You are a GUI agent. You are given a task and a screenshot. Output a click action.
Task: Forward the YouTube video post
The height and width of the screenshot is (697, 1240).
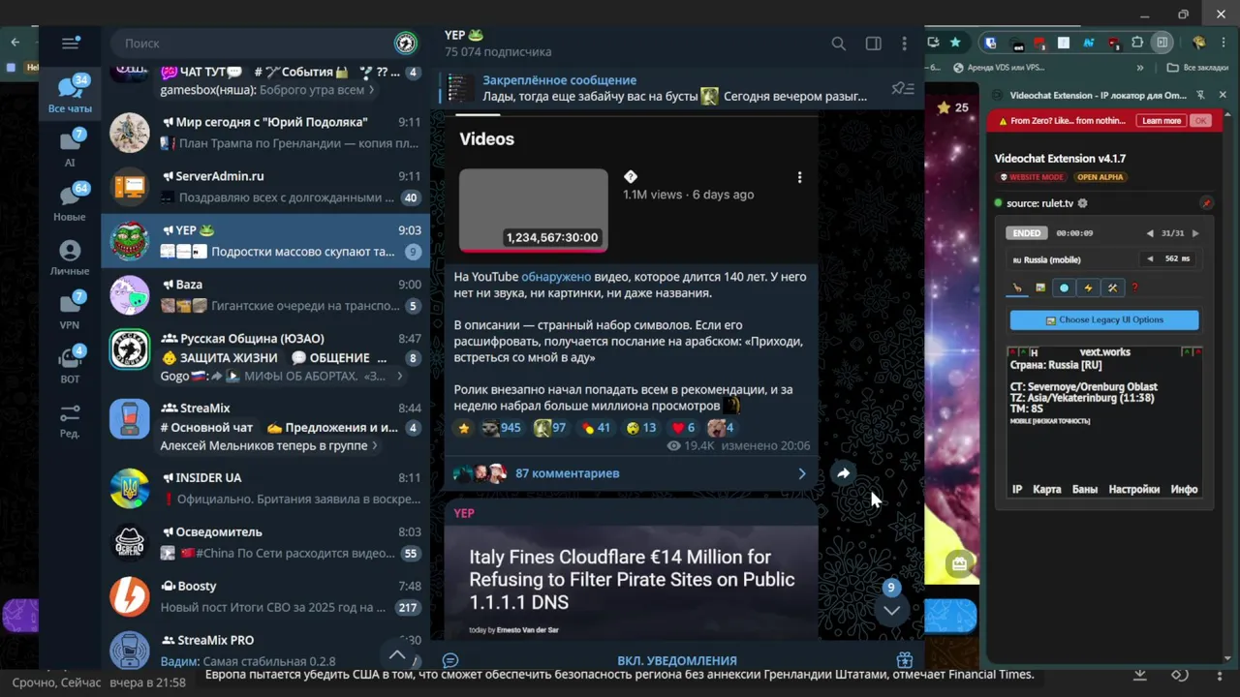click(843, 473)
